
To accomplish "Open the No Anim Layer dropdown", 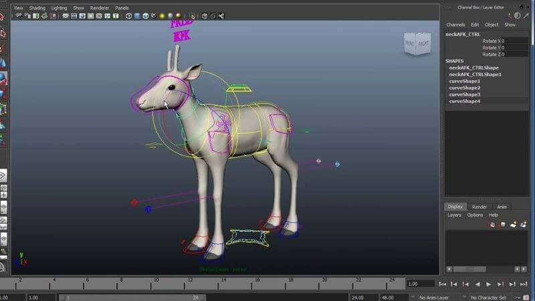I will [x=435, y=297].
